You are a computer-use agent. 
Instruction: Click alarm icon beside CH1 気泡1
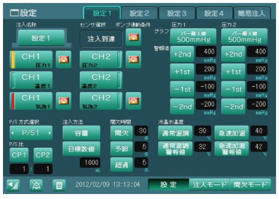click(64, 101)
